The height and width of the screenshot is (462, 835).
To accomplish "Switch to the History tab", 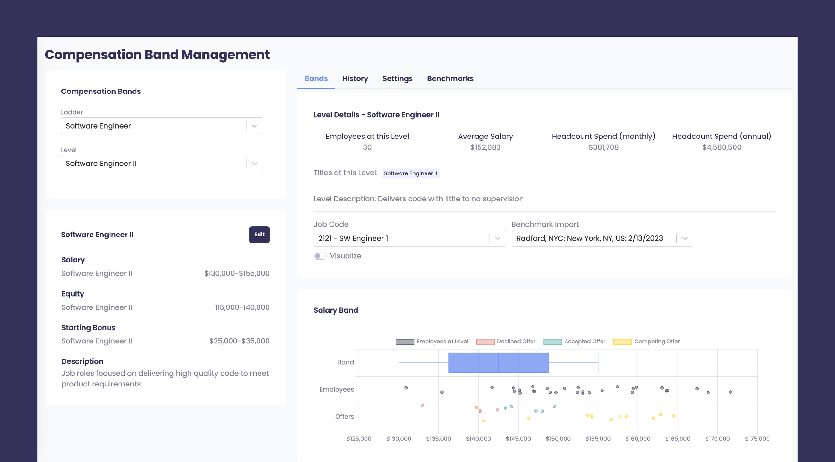I will pos(355,79).
